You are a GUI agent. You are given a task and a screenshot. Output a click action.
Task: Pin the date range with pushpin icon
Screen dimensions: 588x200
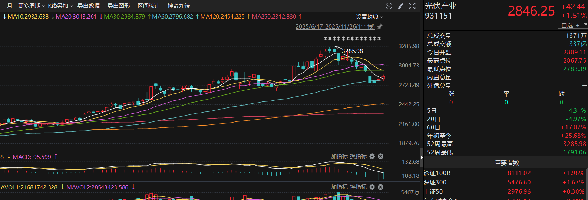380,27
